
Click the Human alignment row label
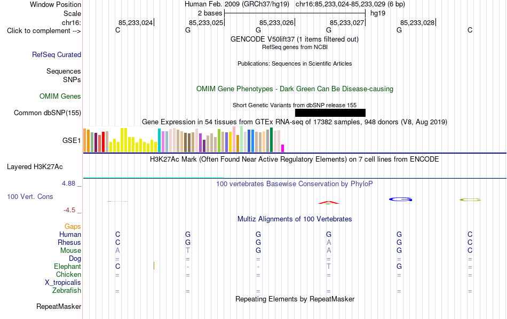70,234
